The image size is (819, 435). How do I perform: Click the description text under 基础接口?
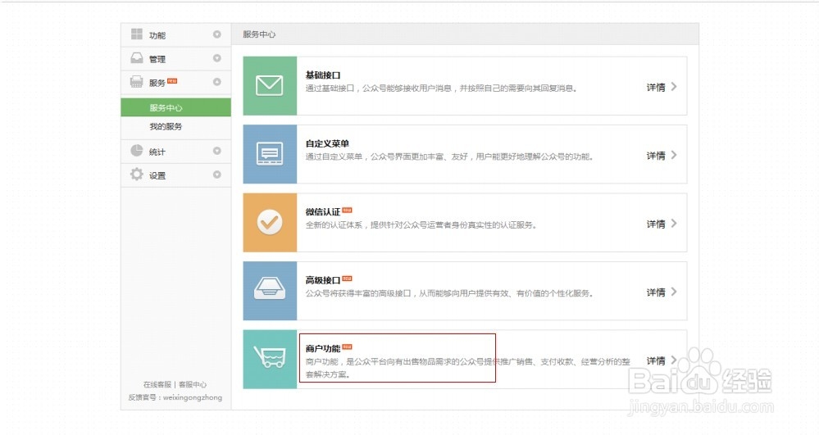point(441,88)
